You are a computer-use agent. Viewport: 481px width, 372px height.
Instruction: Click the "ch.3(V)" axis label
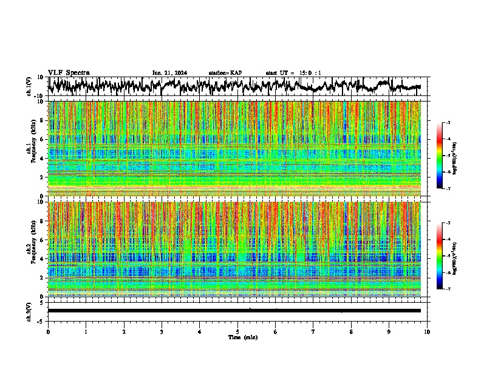click(29, 312)
